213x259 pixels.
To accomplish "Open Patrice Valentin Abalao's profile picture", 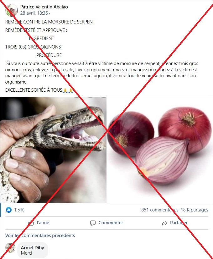I will click(11, 10).
